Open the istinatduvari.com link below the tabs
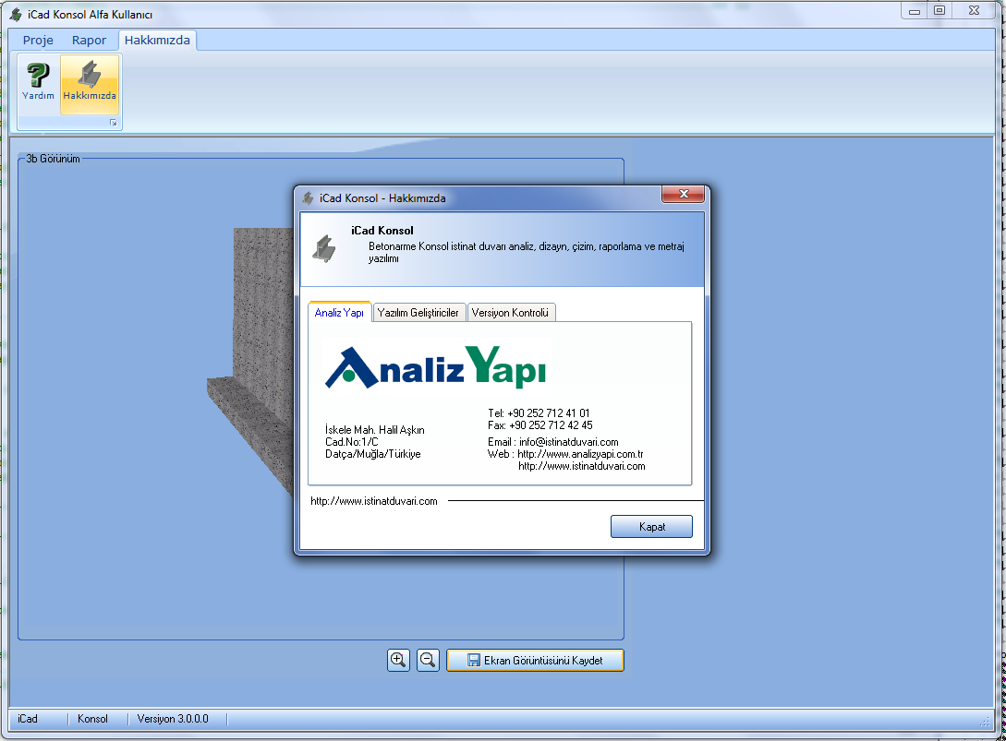 (x=374, y=501)
